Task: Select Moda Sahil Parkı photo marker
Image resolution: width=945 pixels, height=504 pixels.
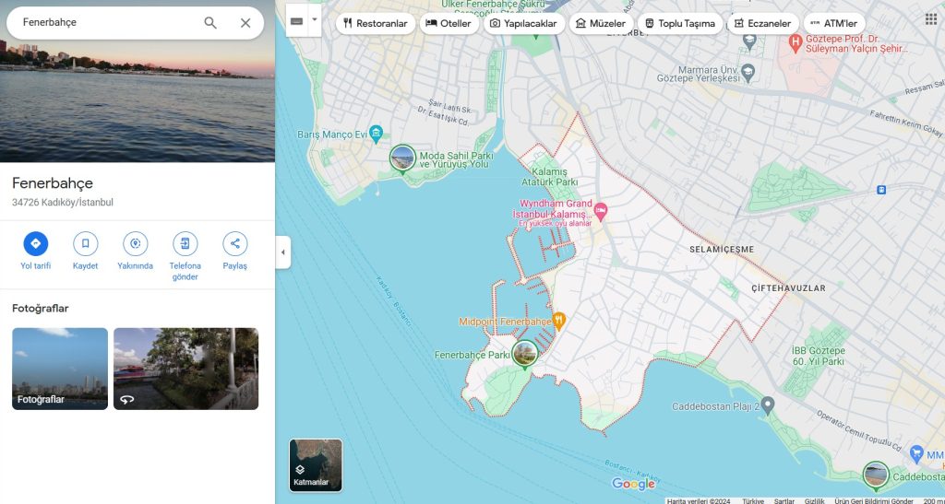Action: click(x=402, y=159)
